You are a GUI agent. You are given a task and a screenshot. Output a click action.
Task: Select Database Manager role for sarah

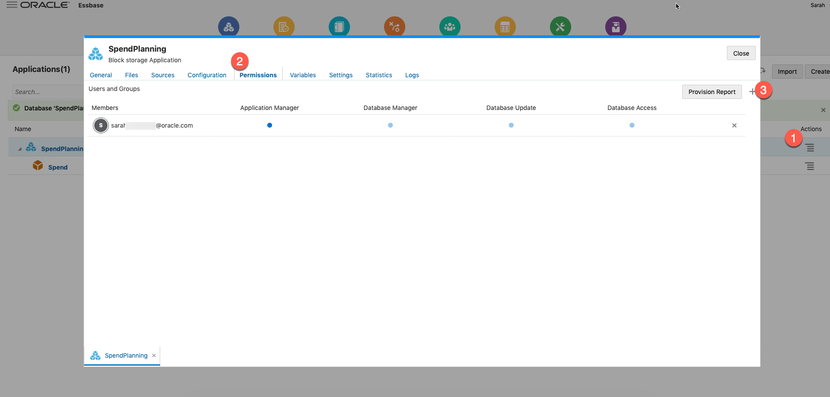(390, 125)
